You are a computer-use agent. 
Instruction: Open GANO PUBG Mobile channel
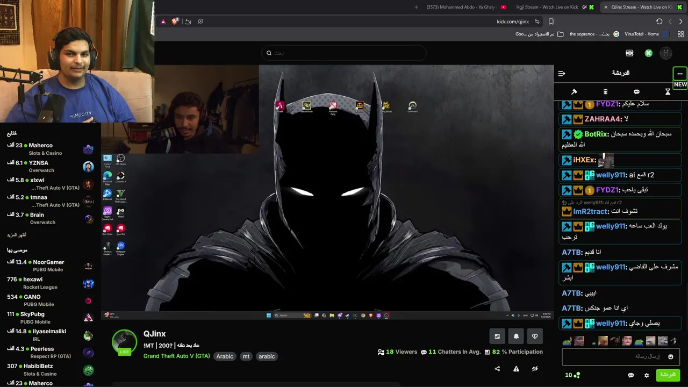[51, 300]
